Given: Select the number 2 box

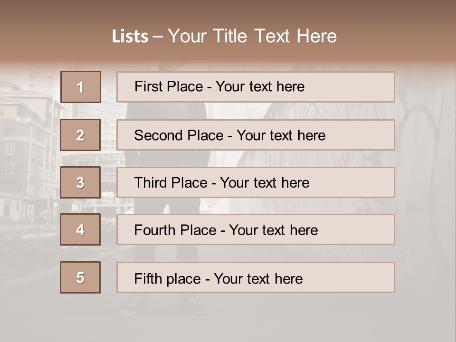Looking at the screenshot, I should (x=80, y=135).
